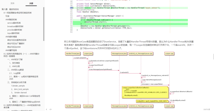Open broadcast超时机制 outline entry
Viewport: 214px width, 111px height.
click(x=15, y=26)
